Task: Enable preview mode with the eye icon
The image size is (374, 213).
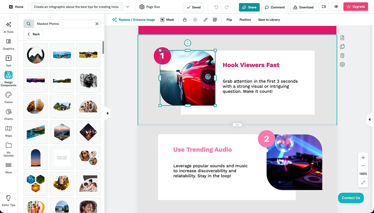Action: coord(336,7)
